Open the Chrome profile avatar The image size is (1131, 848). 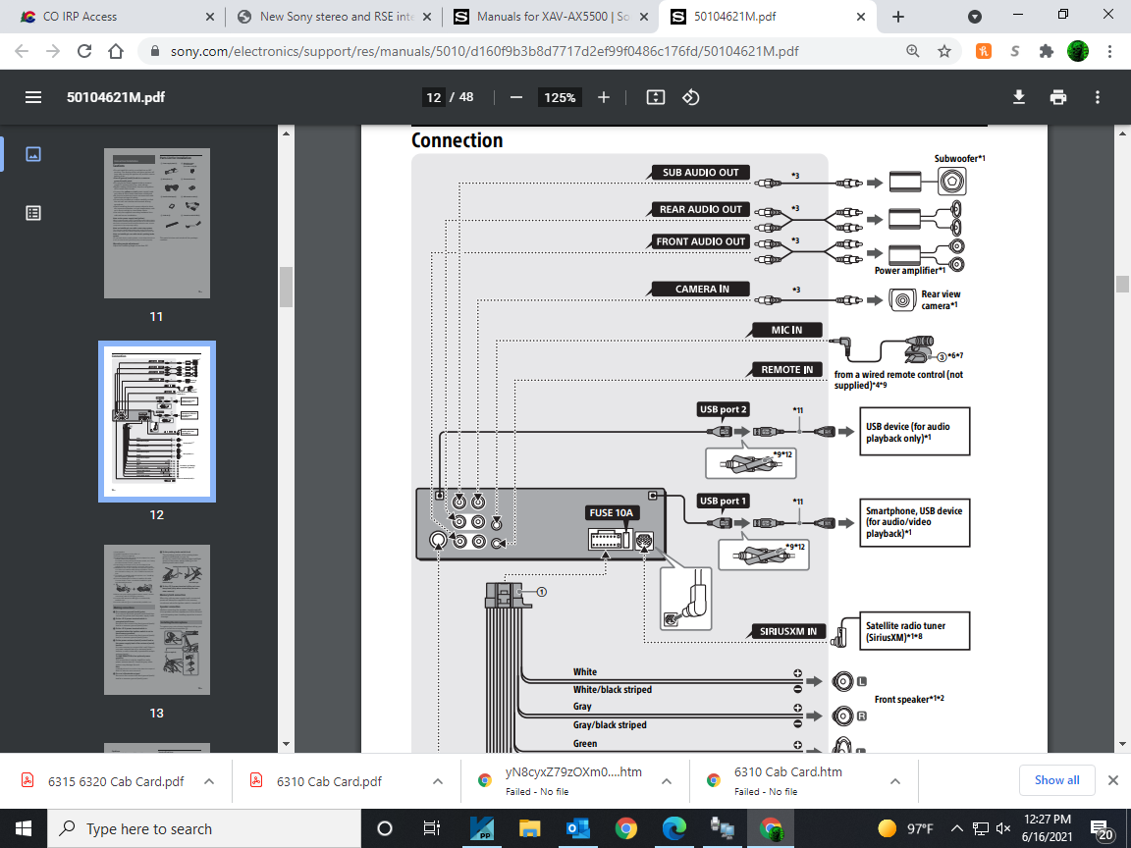(x=1078, y=51)
